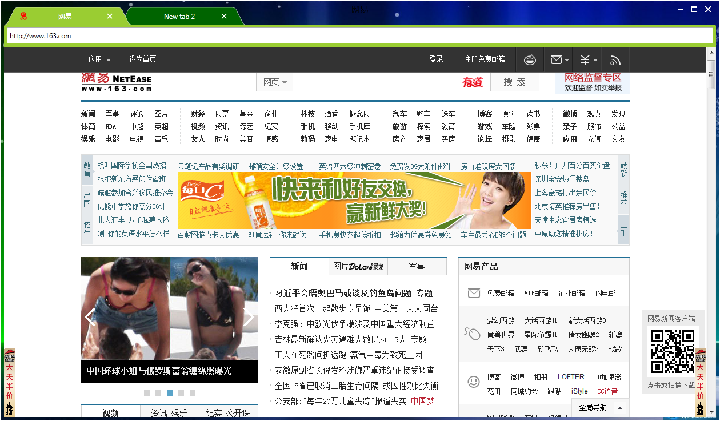Click the address bar showing www.163.com
The height and width of the screenshot is (421, 720).
(x=359, y=36)
